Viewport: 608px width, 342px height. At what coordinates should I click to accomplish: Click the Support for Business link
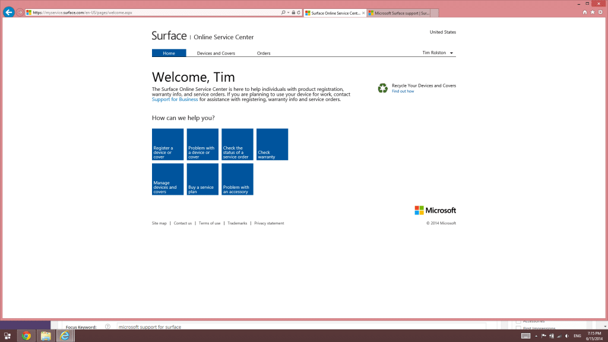tap(175, 99)
